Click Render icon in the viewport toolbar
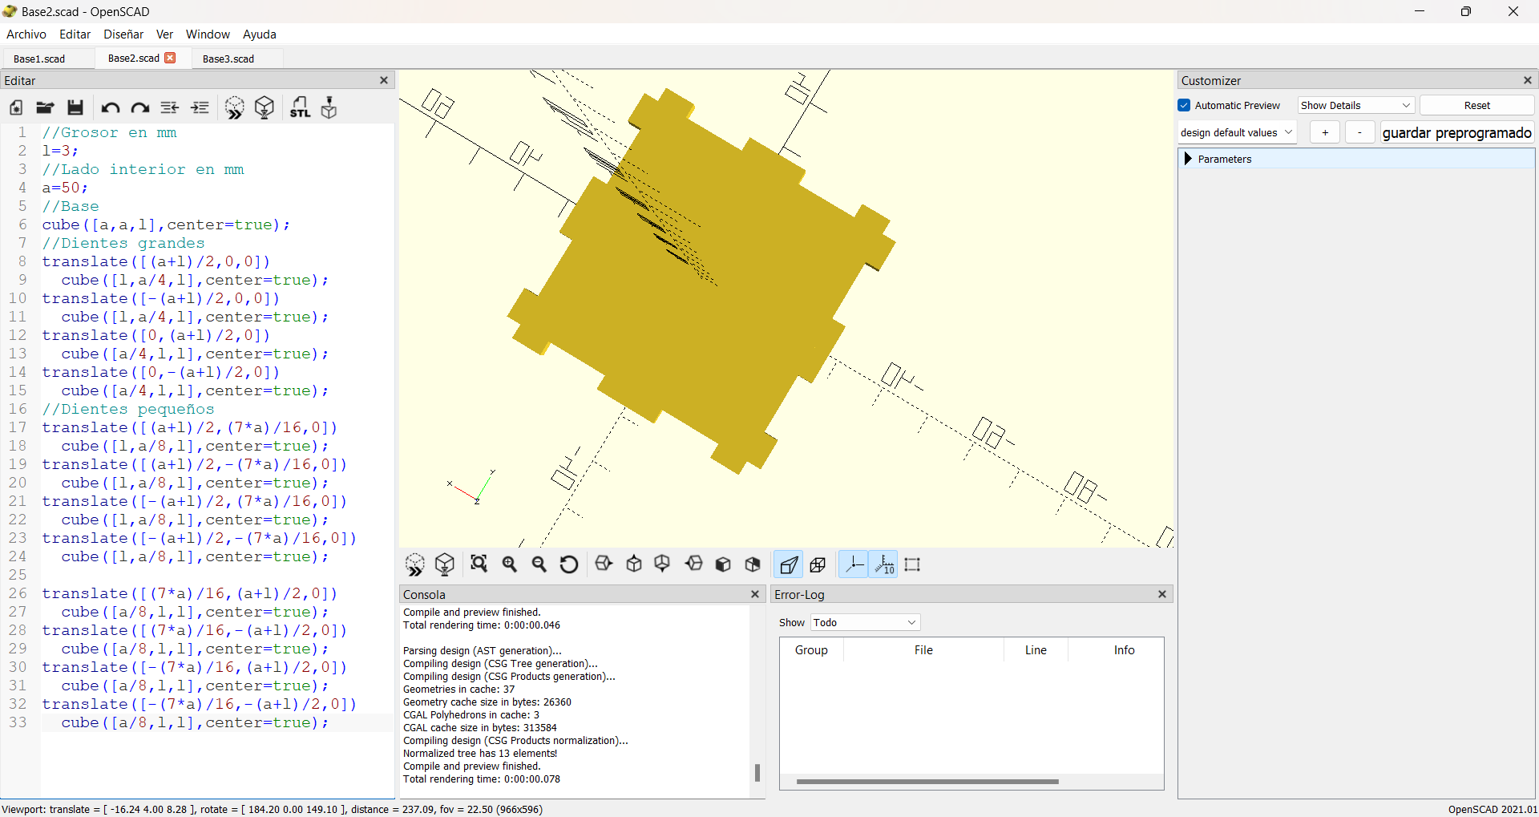Image resolution: width=1539 pixels, height=817 pixels. point(445,565)
